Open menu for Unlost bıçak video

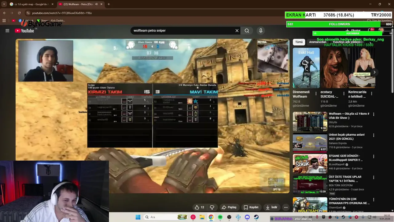374,135
